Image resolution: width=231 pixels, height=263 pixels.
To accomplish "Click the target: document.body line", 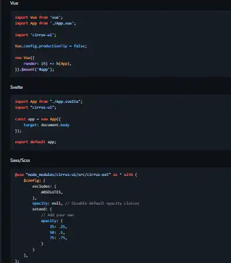I will coord(47,125).
